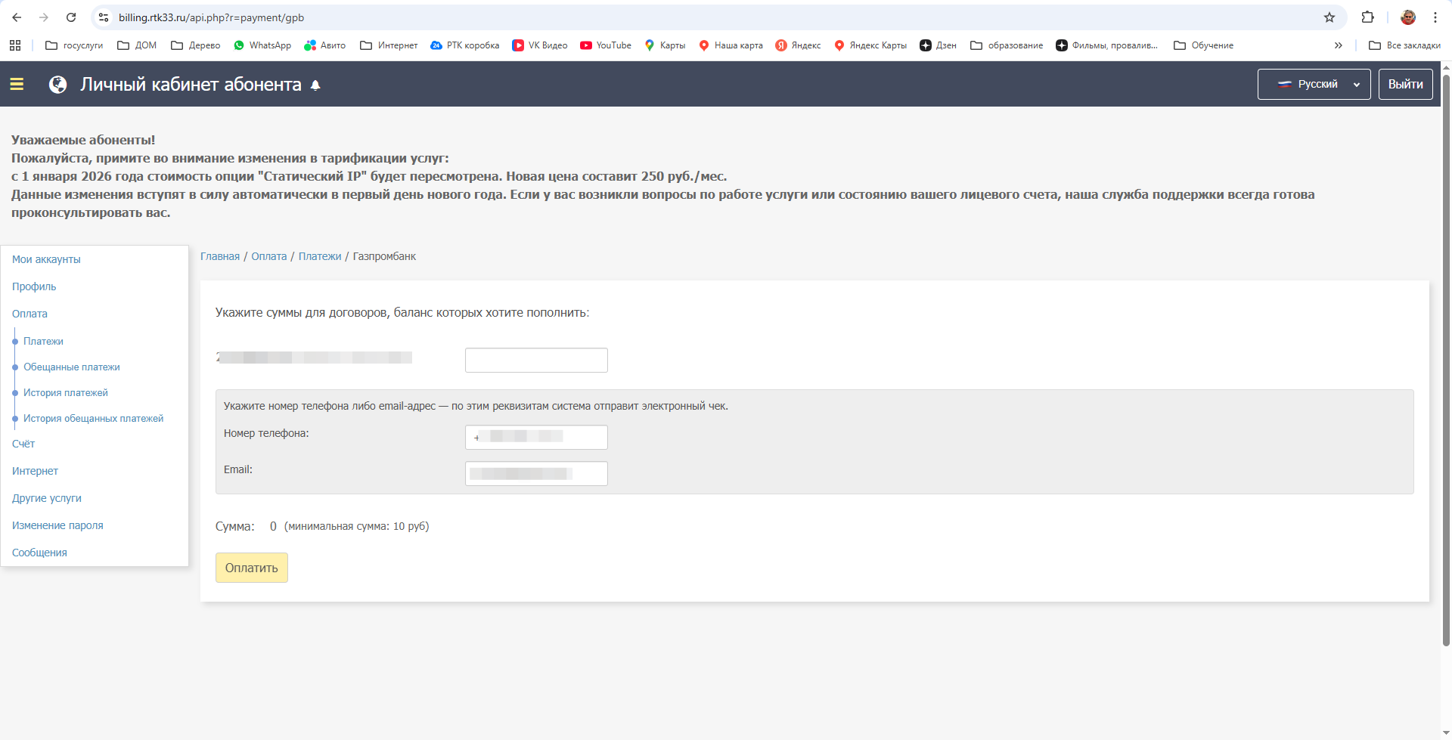Bookmark this page with star icon
The image size is (1452, 740).
click(x=1329, y=17)
